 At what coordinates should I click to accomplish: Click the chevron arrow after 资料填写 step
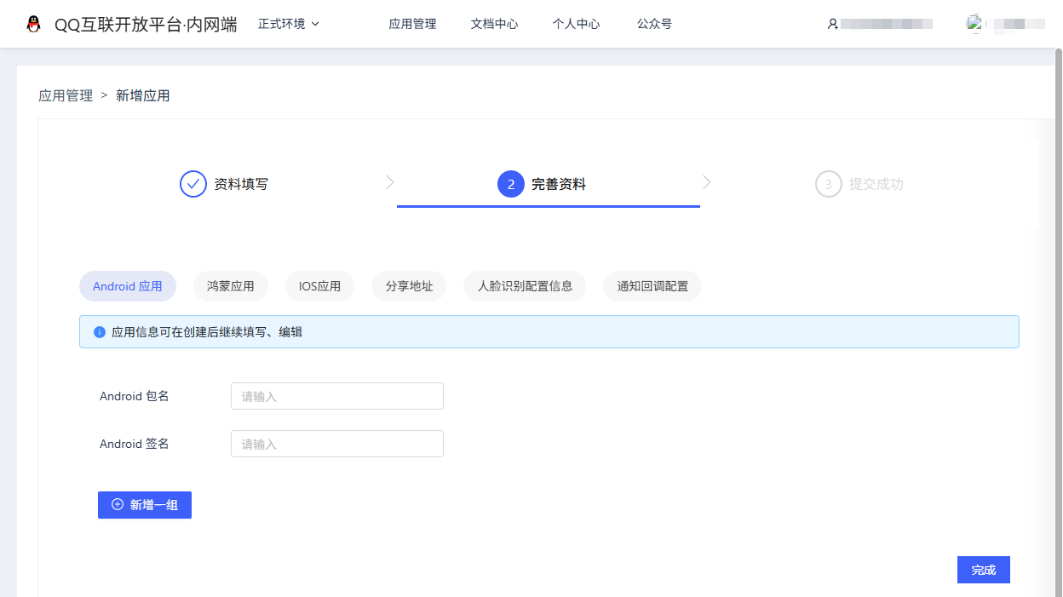[x=389, y=182]
